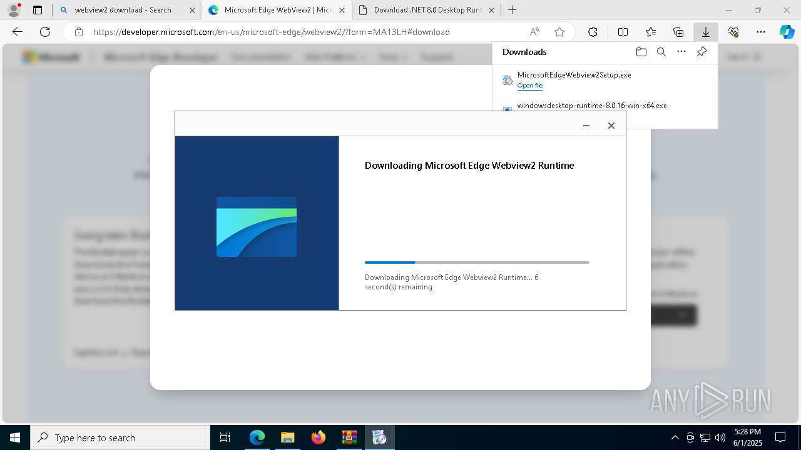Viewport: 801px width, 450px height.
Task: Click the Webview2 Runtime logo image
Action: [x=257, y=227]
